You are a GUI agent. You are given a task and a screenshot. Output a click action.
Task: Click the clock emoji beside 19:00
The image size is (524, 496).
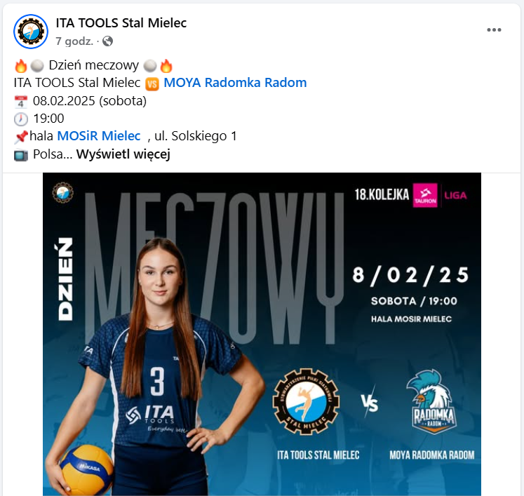coord(21,119)
